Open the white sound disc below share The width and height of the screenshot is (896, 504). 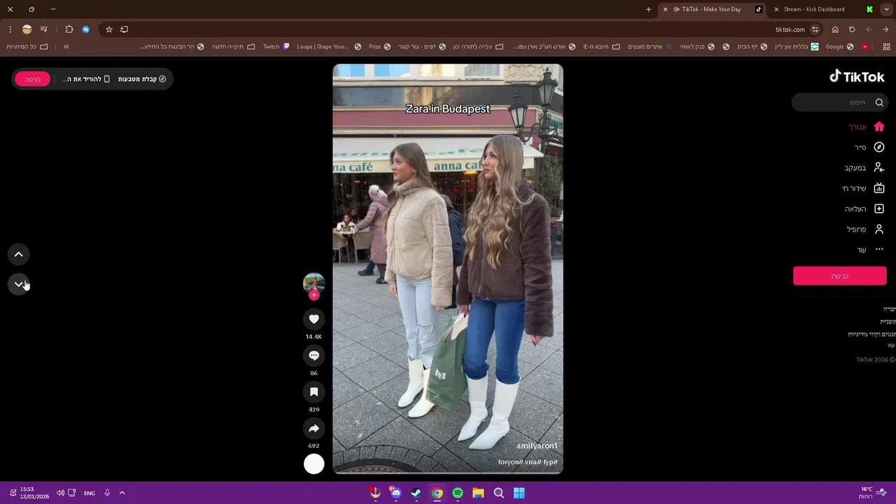(314, 464)
